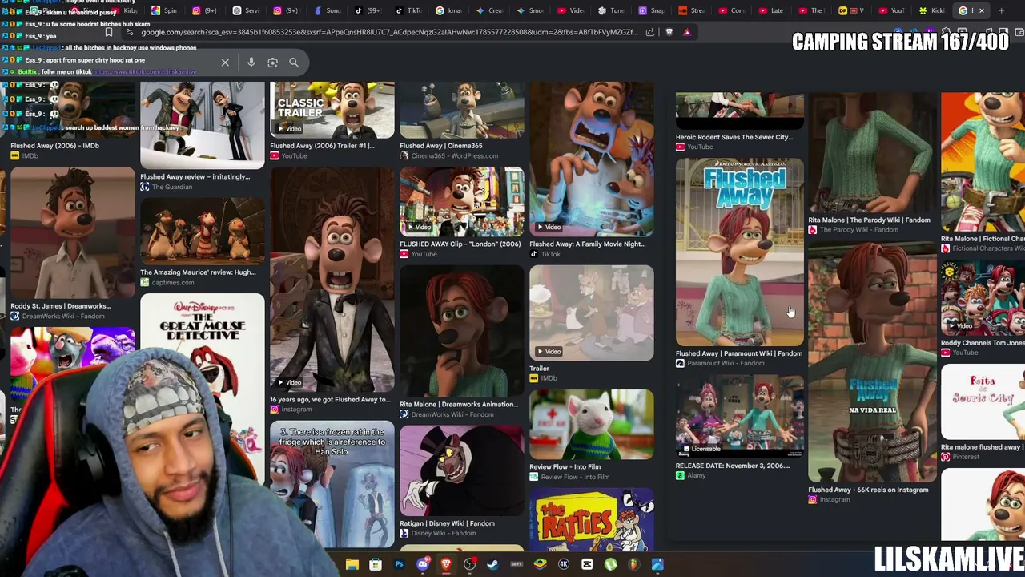Open the 'London' clip YouTube thumbnail
This screenshot has height=577, width=1025.
[462, 201]
